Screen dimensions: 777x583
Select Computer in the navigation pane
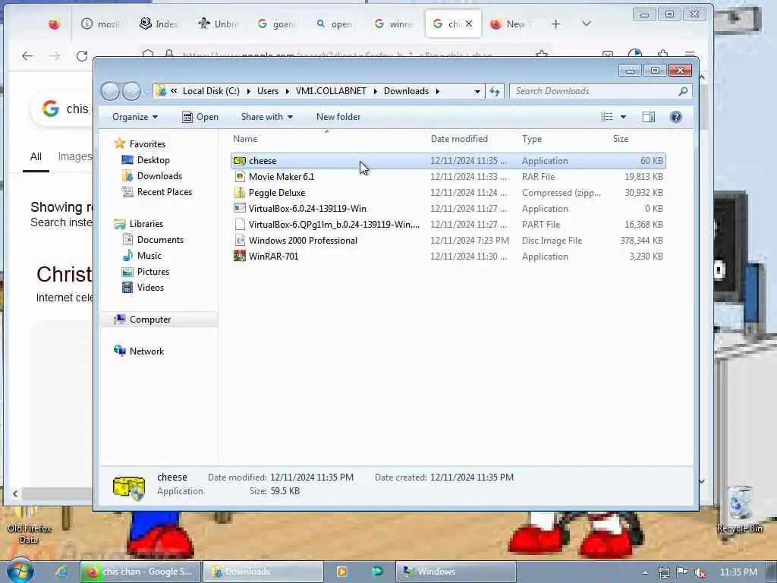(149, 320)
